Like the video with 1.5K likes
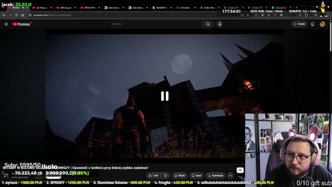 [153, 176]
